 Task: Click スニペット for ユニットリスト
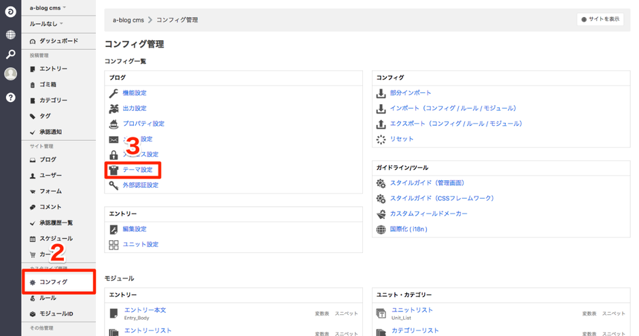[614, 314]
